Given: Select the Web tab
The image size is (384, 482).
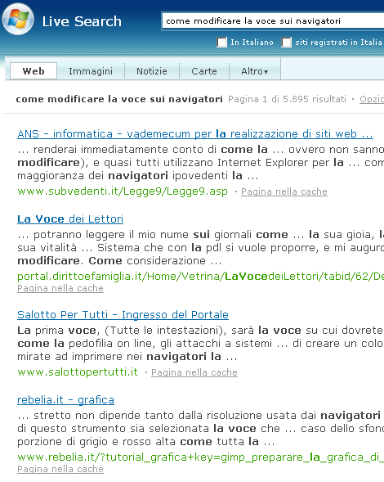Looking at the screenshot, I should pos(33,71).
